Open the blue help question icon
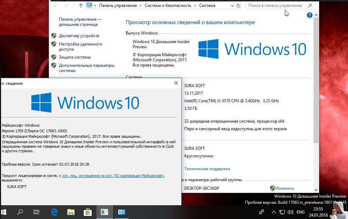 (310, 15)
